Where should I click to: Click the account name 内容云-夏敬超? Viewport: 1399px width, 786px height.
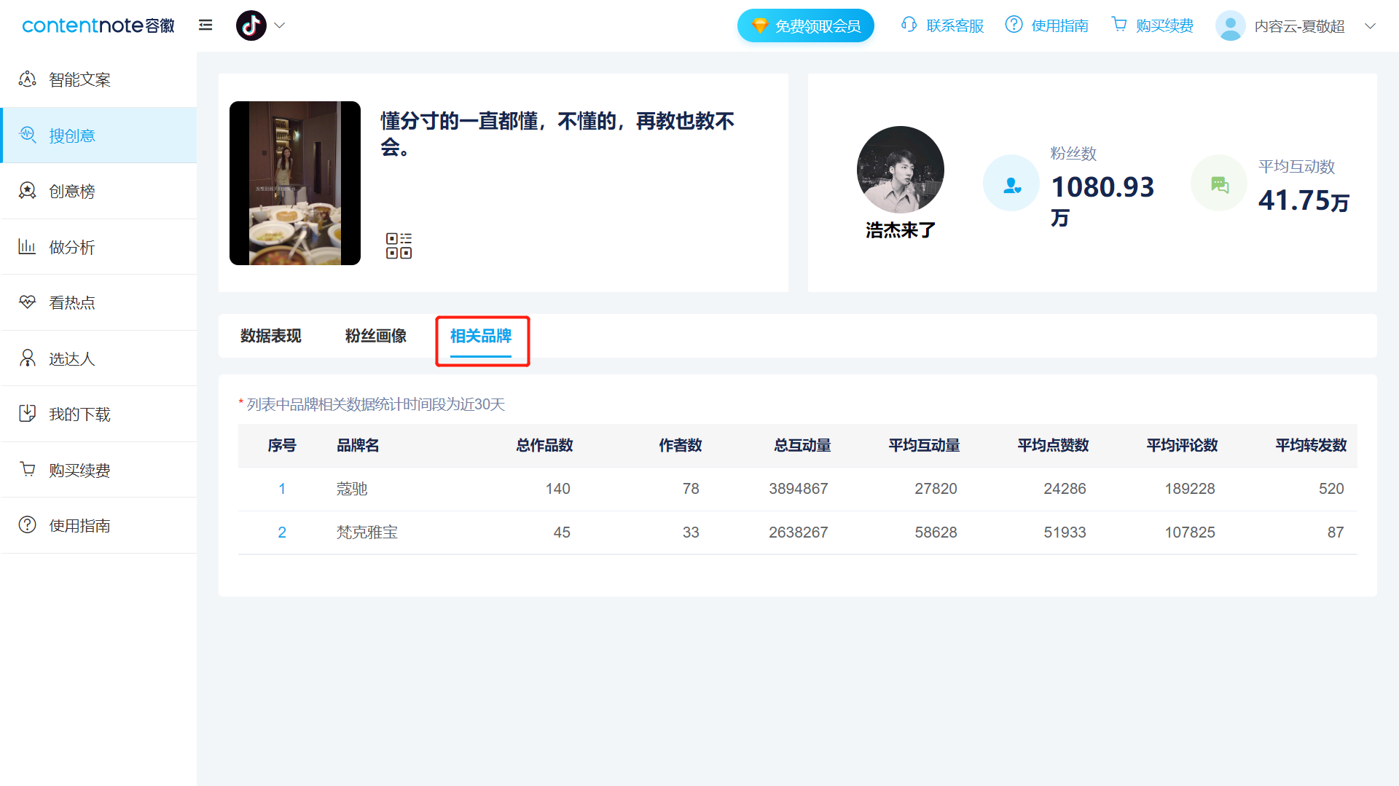click(1299, 26)
